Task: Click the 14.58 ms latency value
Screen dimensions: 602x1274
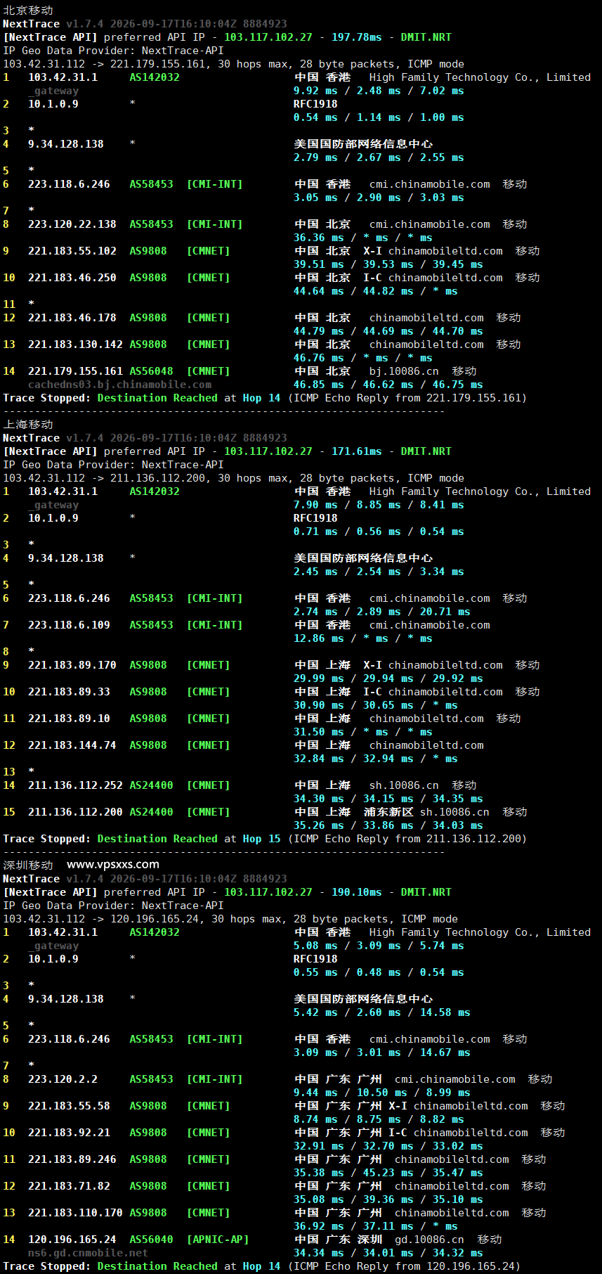Action: pyautogui.click(x=445, y=1012)
